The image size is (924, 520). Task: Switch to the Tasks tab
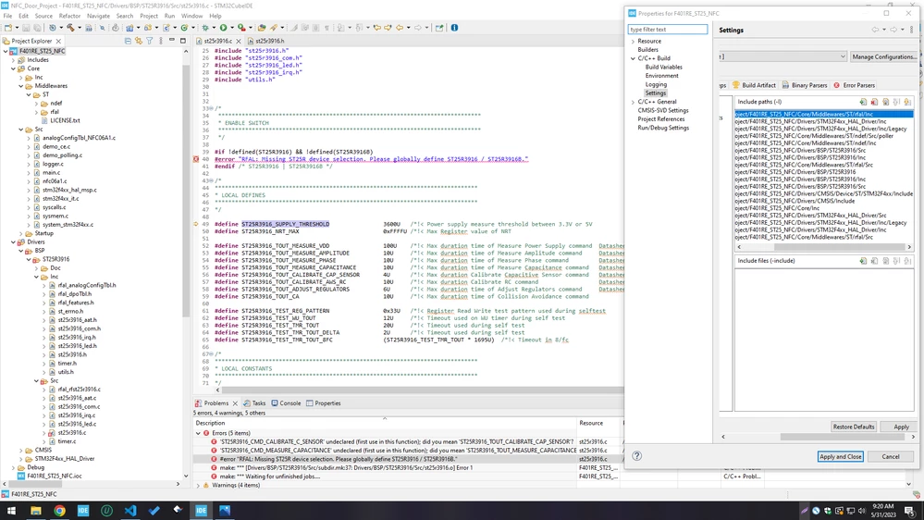[x=254, y=403]
